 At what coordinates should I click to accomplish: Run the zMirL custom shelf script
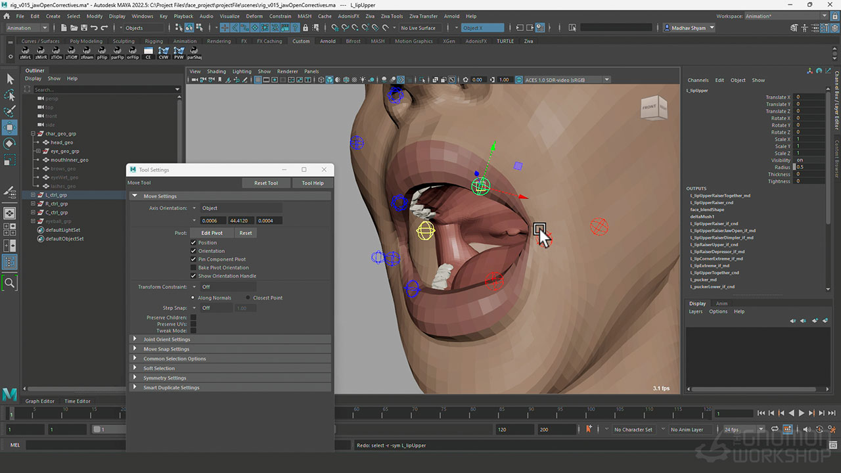pos(26,53)
